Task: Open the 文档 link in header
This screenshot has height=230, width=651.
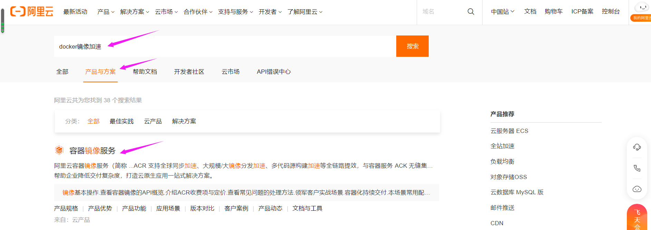Action: point(530,11)
